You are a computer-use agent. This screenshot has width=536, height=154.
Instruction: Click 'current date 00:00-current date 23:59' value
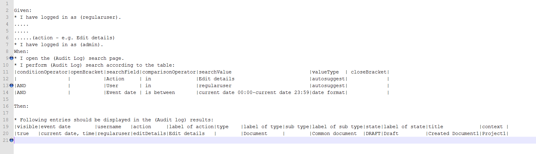pos(254,92)
